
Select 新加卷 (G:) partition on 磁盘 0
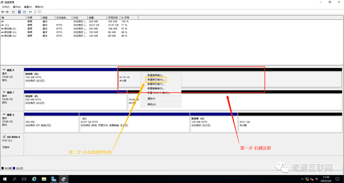(71, 78)
